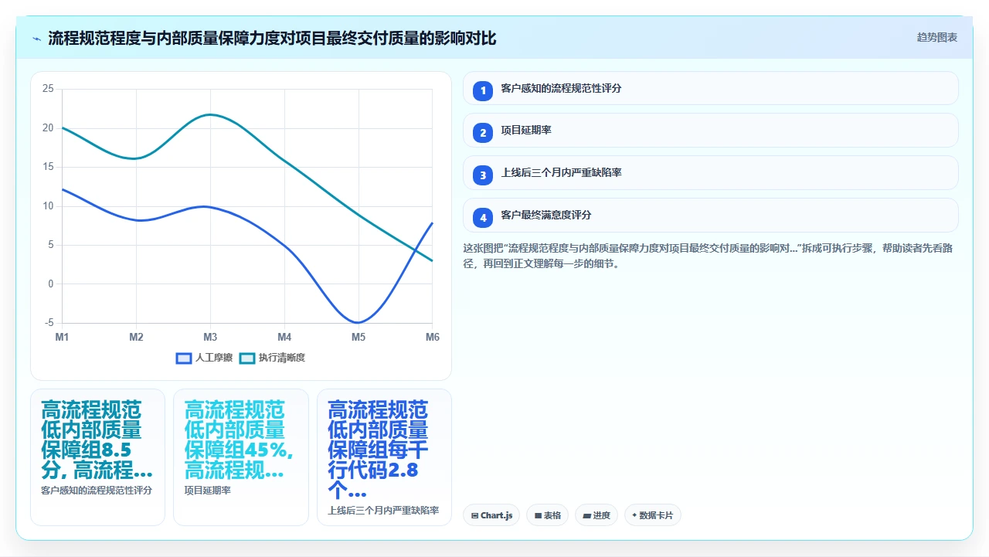Open step 项目延期率
The image size is (989, 557).
tap(711, 131)
